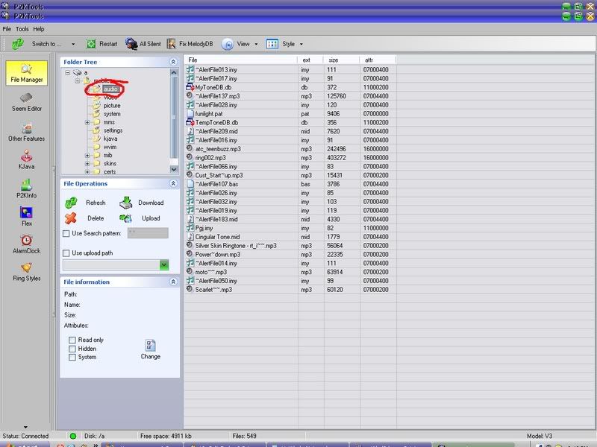597x447 pixels.
Task: Click the Upload file operation
Action: pyautogui.click(x=140, y=218)
